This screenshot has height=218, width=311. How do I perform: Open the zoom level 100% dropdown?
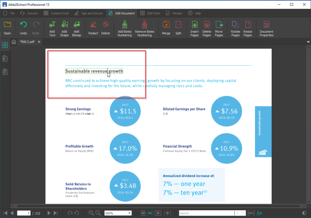click(x=118, y=213)
